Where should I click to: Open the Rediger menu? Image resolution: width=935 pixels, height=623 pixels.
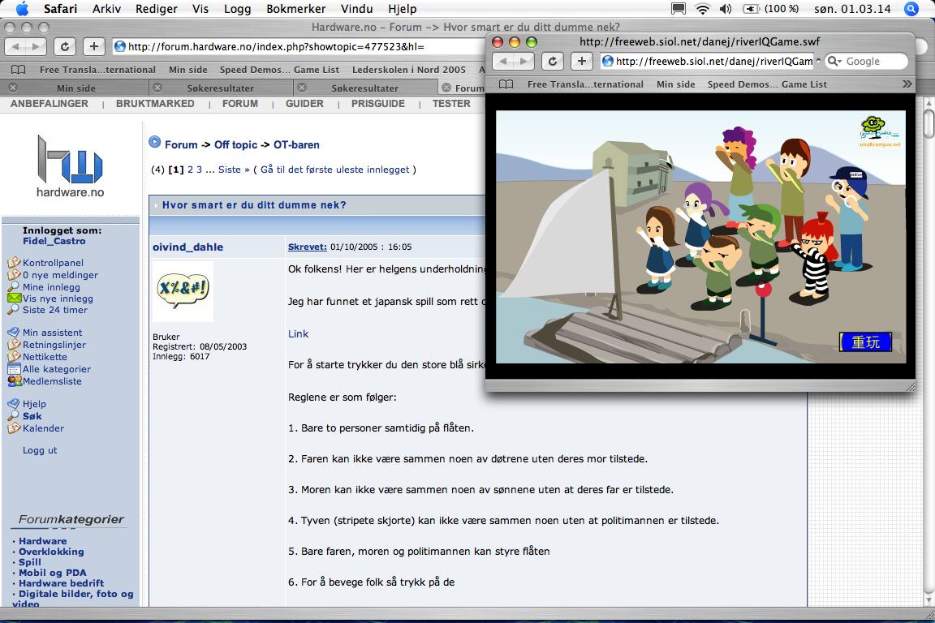pos(156,8)
